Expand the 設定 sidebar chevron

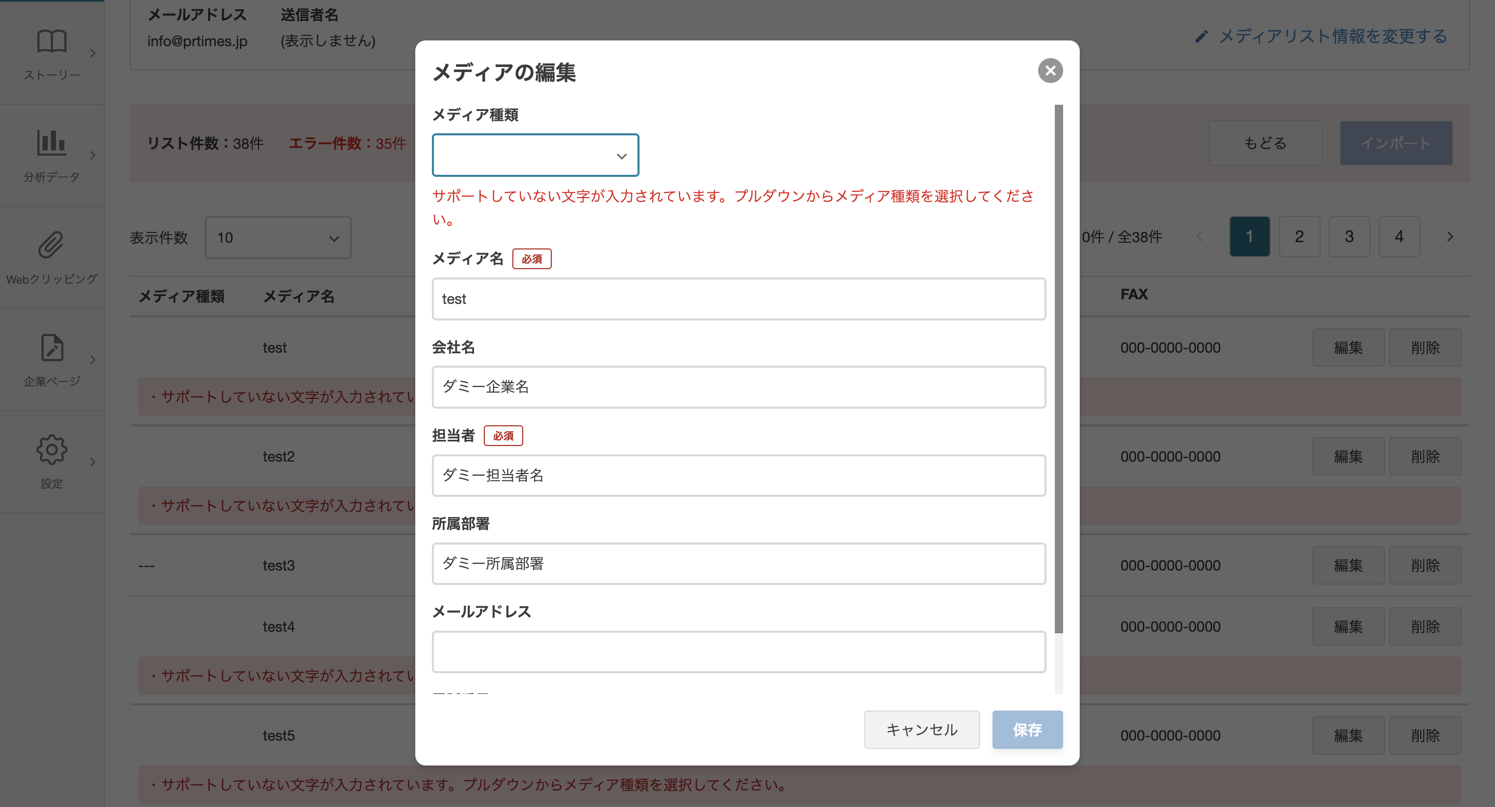[x=92, y=462]
